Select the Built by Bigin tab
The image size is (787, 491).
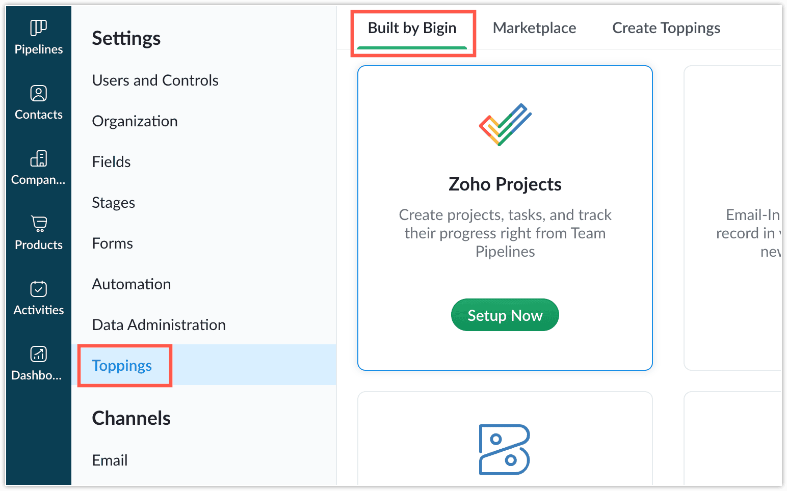(x=412, y=28)
